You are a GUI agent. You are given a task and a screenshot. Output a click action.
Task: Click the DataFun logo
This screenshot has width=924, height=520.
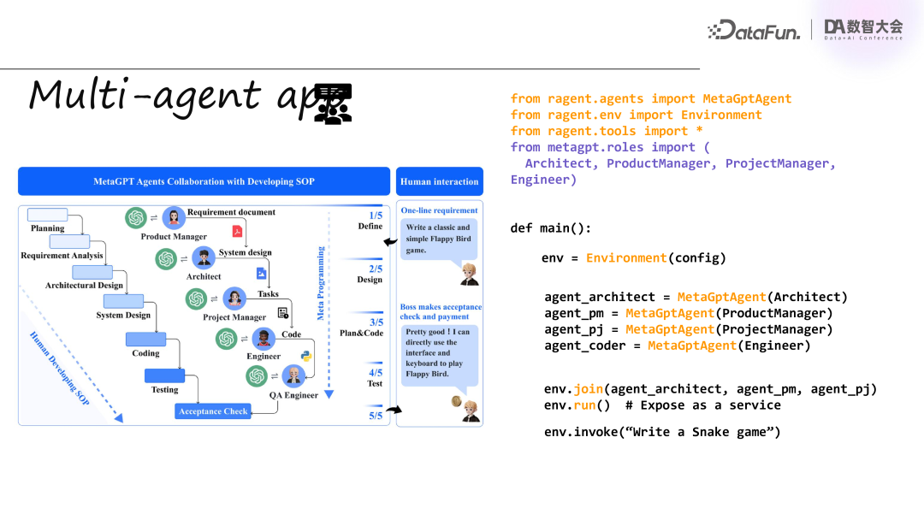754,29
